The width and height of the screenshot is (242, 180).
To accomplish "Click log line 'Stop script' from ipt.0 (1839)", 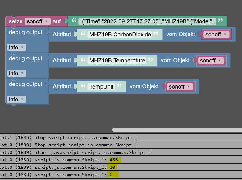I will click(121, 145).
